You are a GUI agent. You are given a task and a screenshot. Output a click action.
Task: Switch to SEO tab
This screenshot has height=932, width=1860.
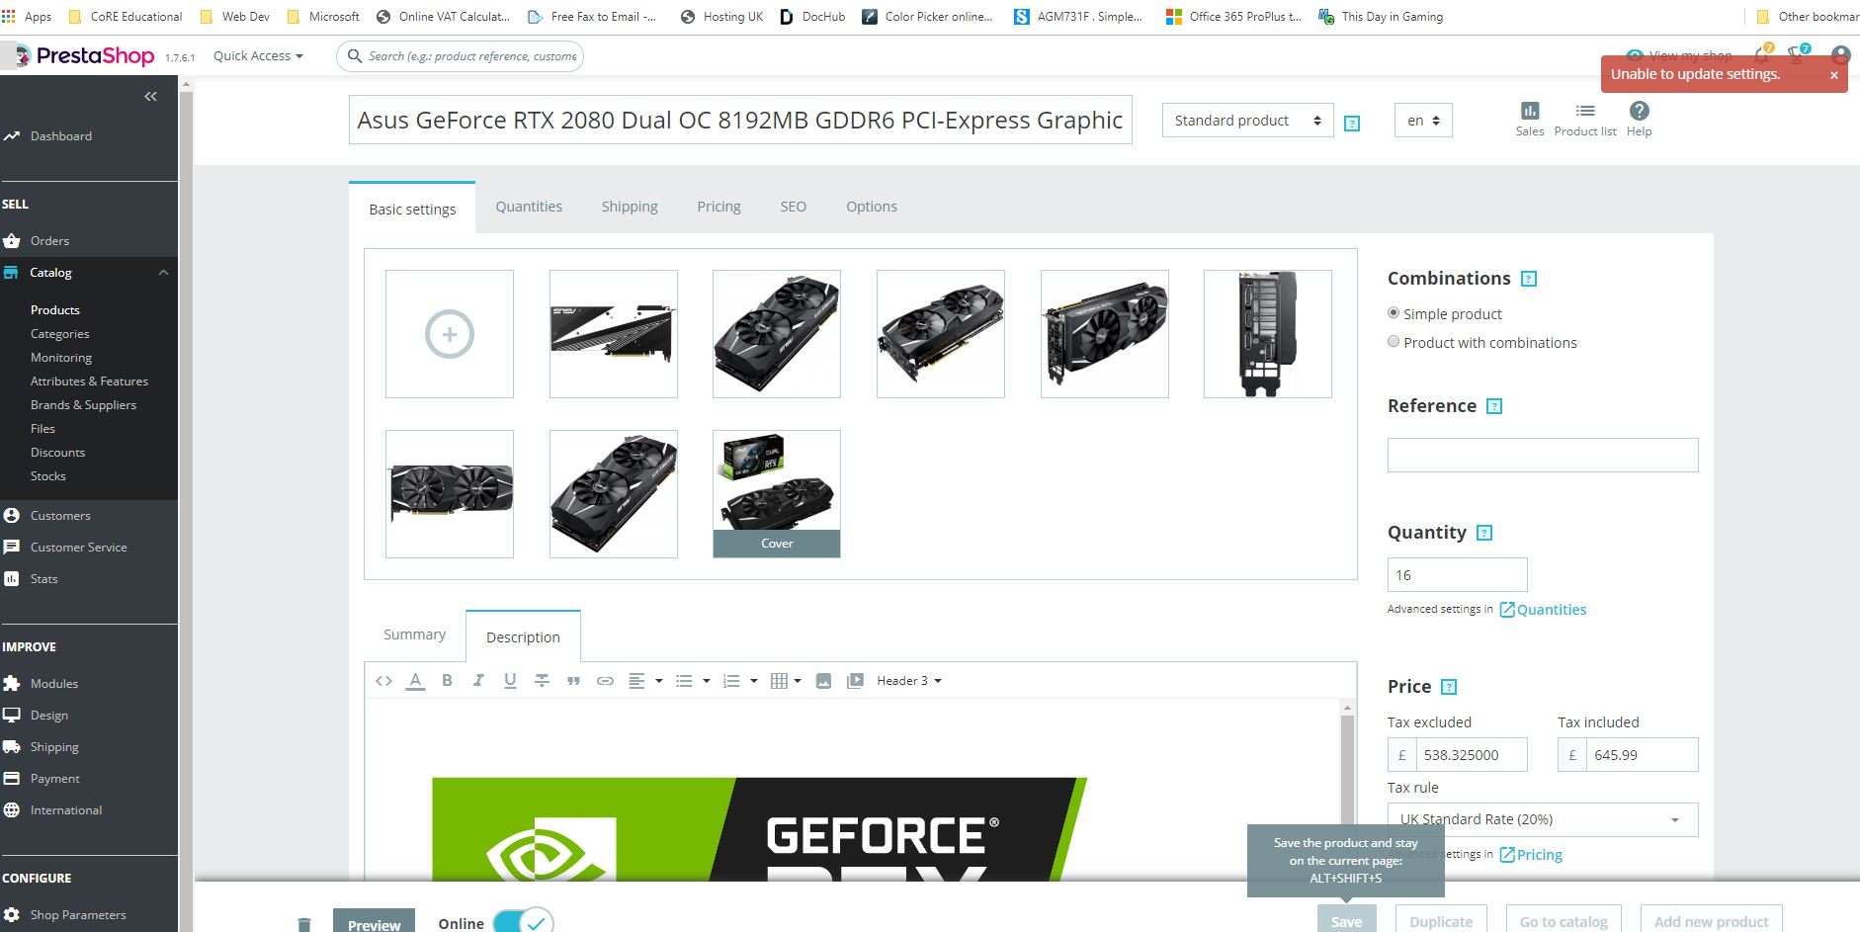tap(794, 207)
